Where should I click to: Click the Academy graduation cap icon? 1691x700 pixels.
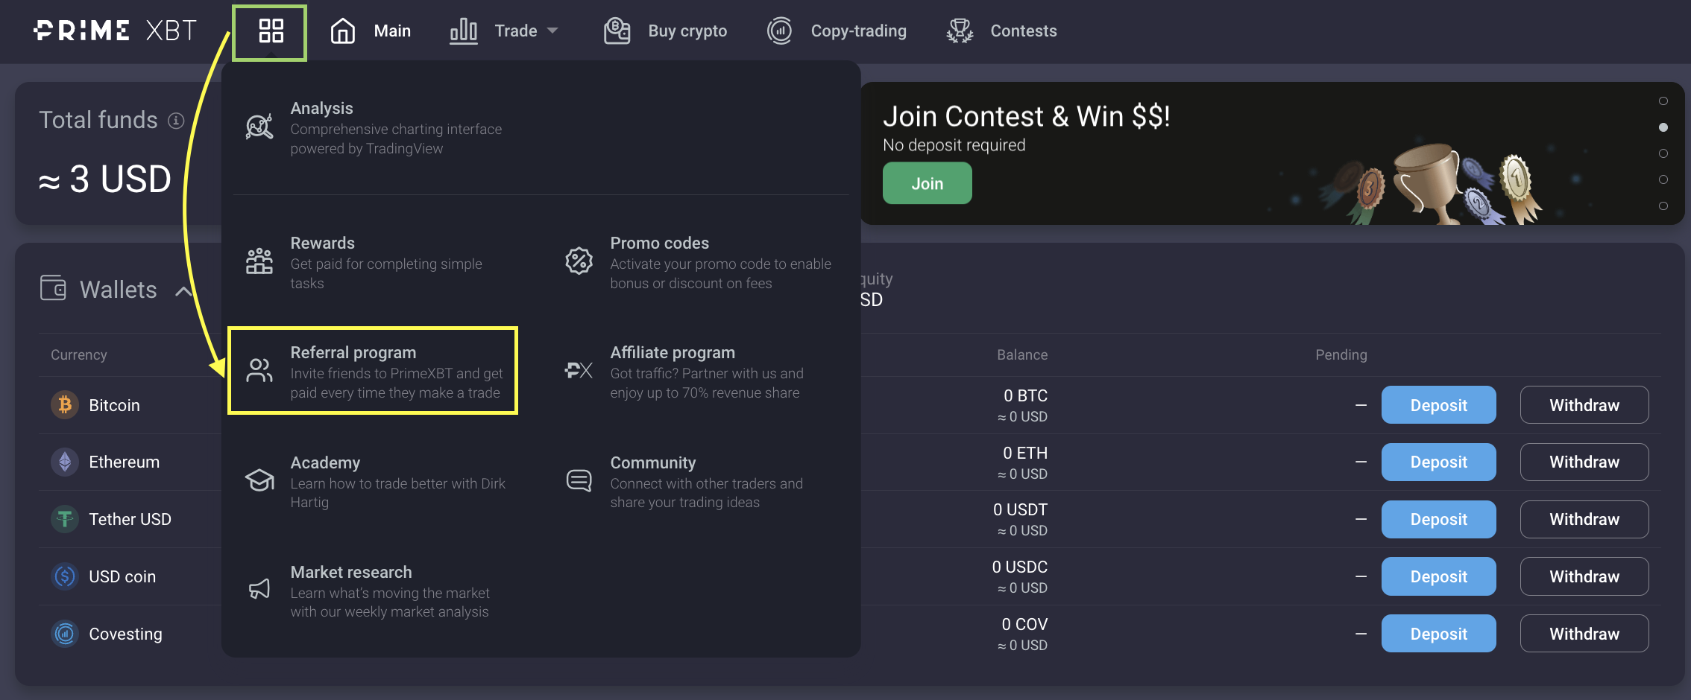[x=259, y=481]
